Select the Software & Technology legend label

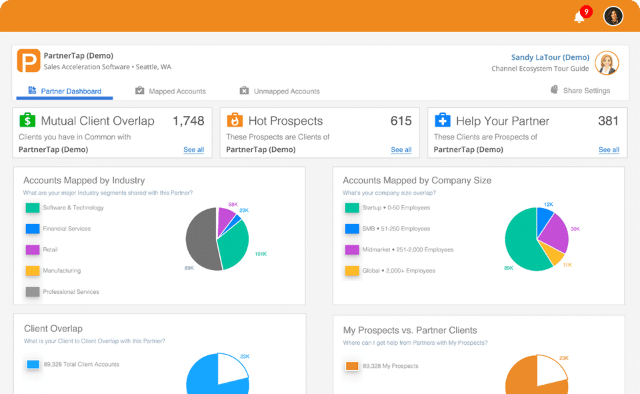tap(73, 207)
